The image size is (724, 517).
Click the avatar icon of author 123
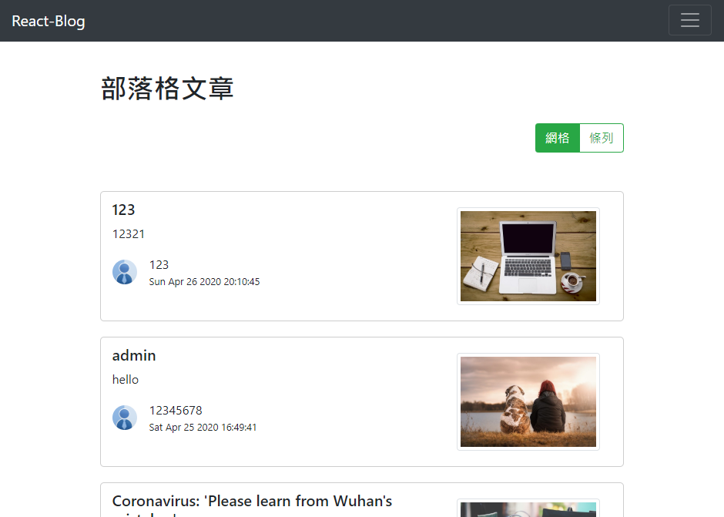pos(124,272)
